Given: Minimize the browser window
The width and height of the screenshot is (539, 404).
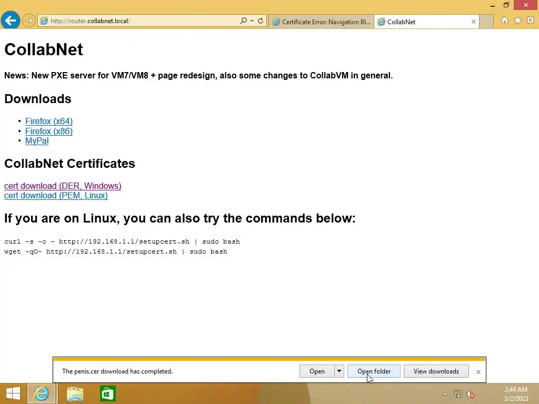Looking at the screenshot, I should [x=493, y=5].
